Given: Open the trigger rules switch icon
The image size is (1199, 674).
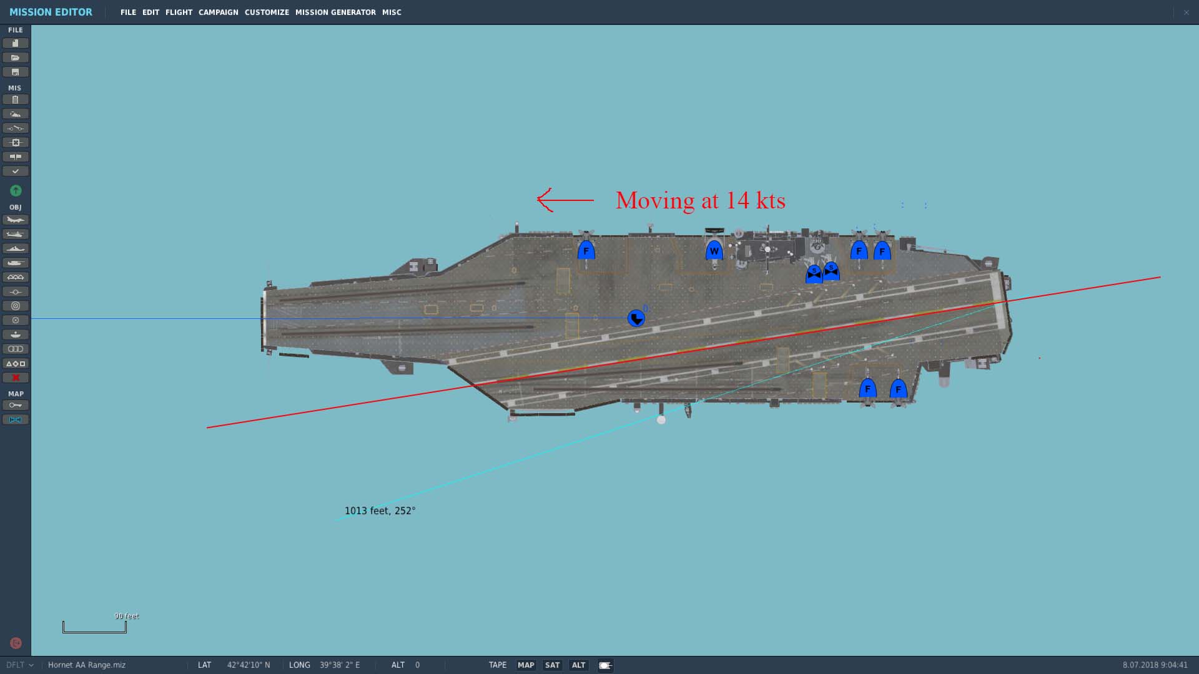Looking at the screenshot, I should coord(16,129).
